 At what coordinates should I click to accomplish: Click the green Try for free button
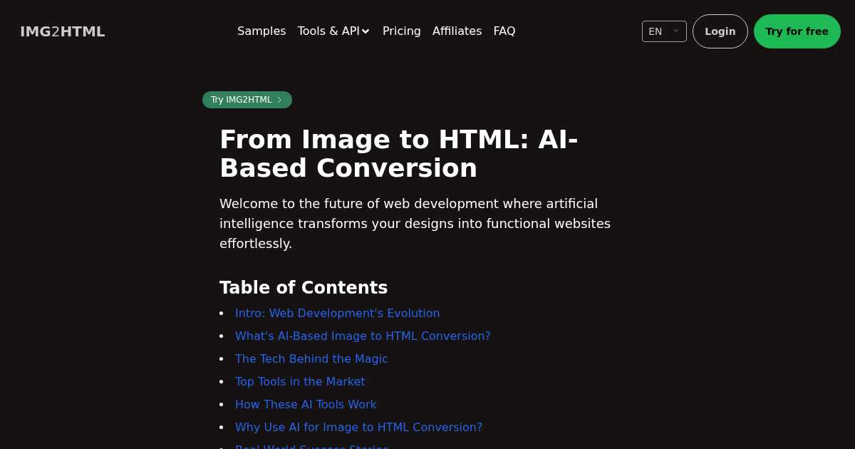[x=797, y=31]
